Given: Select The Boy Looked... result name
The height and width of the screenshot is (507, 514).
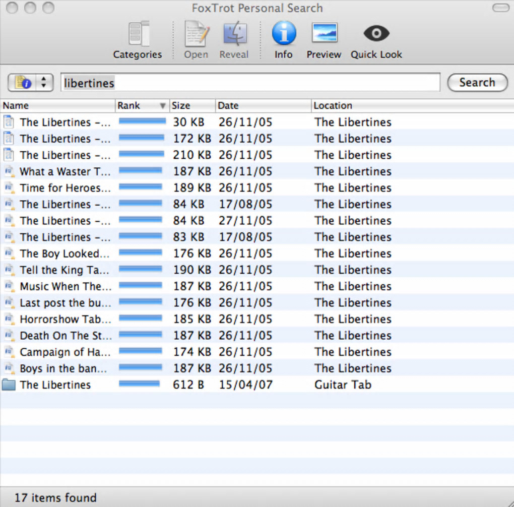Looking at the screenshot, I should tap(65, 254).
